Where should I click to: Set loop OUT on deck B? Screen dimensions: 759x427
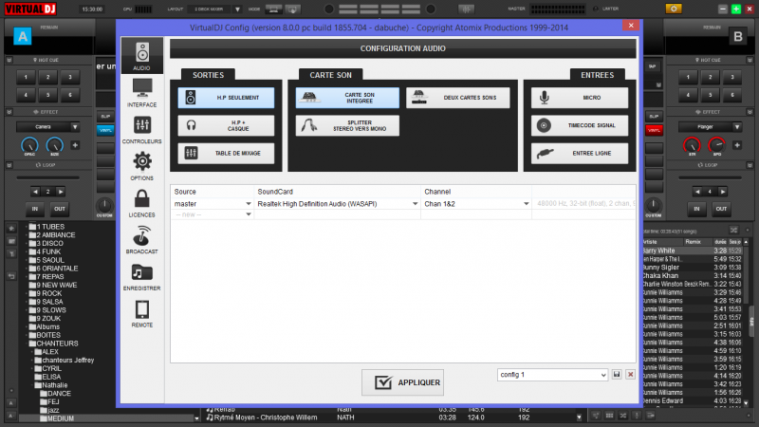coord(721,209)
